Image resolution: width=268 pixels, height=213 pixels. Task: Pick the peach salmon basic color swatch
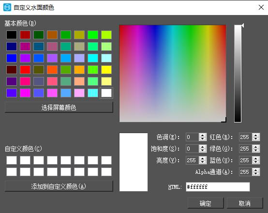[x=79, y=81]
